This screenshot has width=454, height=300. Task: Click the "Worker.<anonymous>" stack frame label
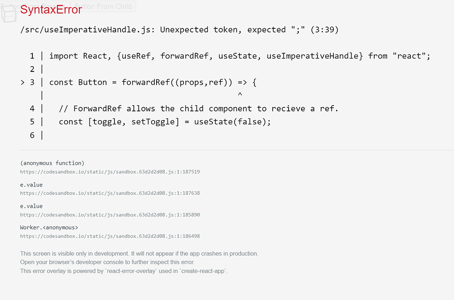point(49,228)
